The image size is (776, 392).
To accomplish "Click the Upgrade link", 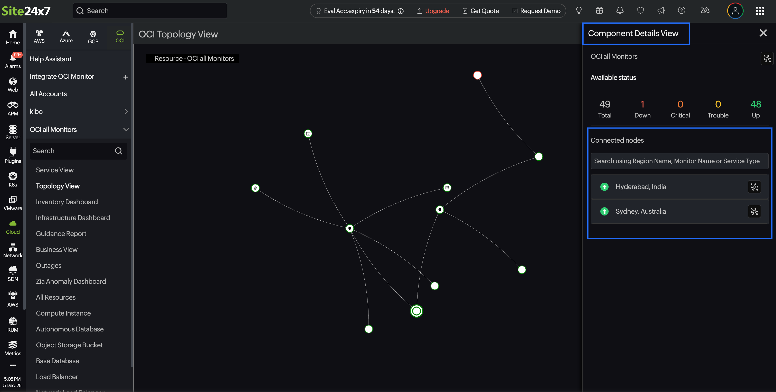I will tap(437, 11).
